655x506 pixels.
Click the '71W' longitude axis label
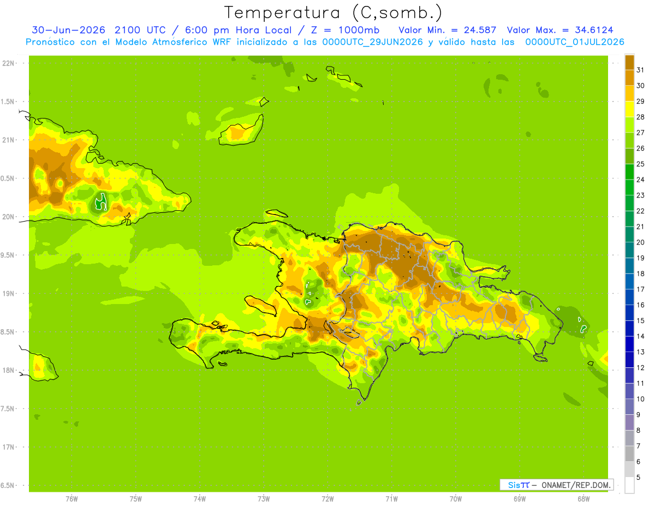point(391,499)
